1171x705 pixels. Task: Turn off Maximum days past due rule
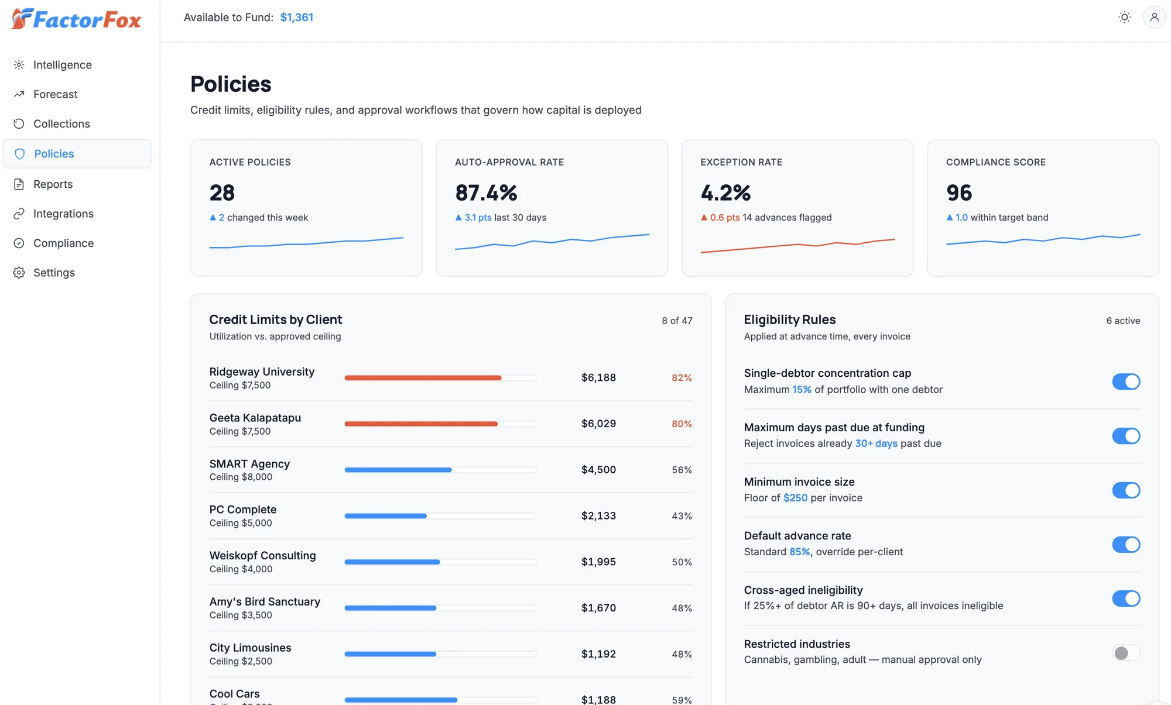tap(1126, 436)
